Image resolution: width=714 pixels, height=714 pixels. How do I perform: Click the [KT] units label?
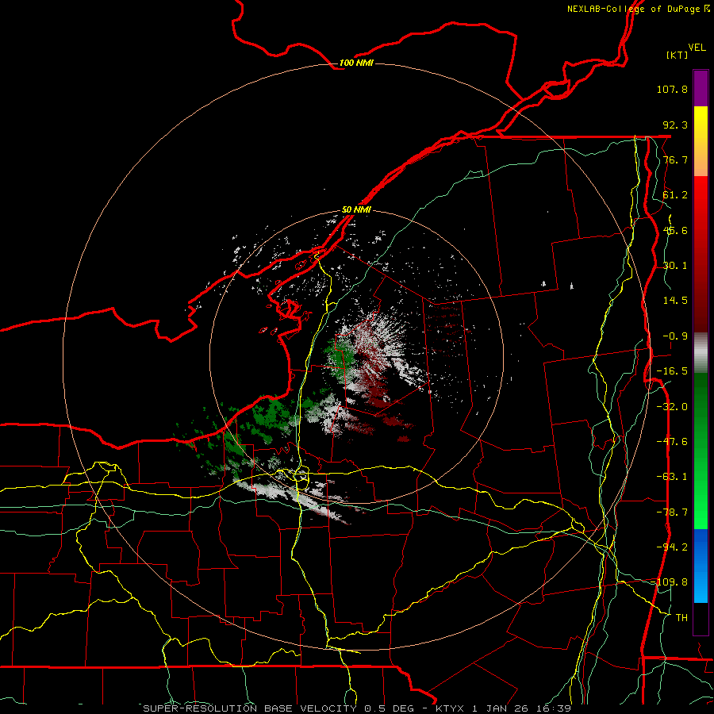coord(678,55)
